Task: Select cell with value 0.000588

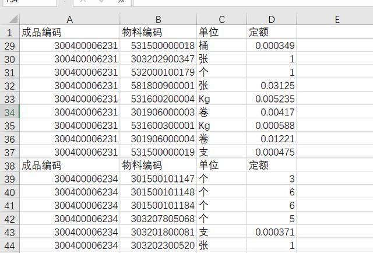Action: (x=272, y=125)
